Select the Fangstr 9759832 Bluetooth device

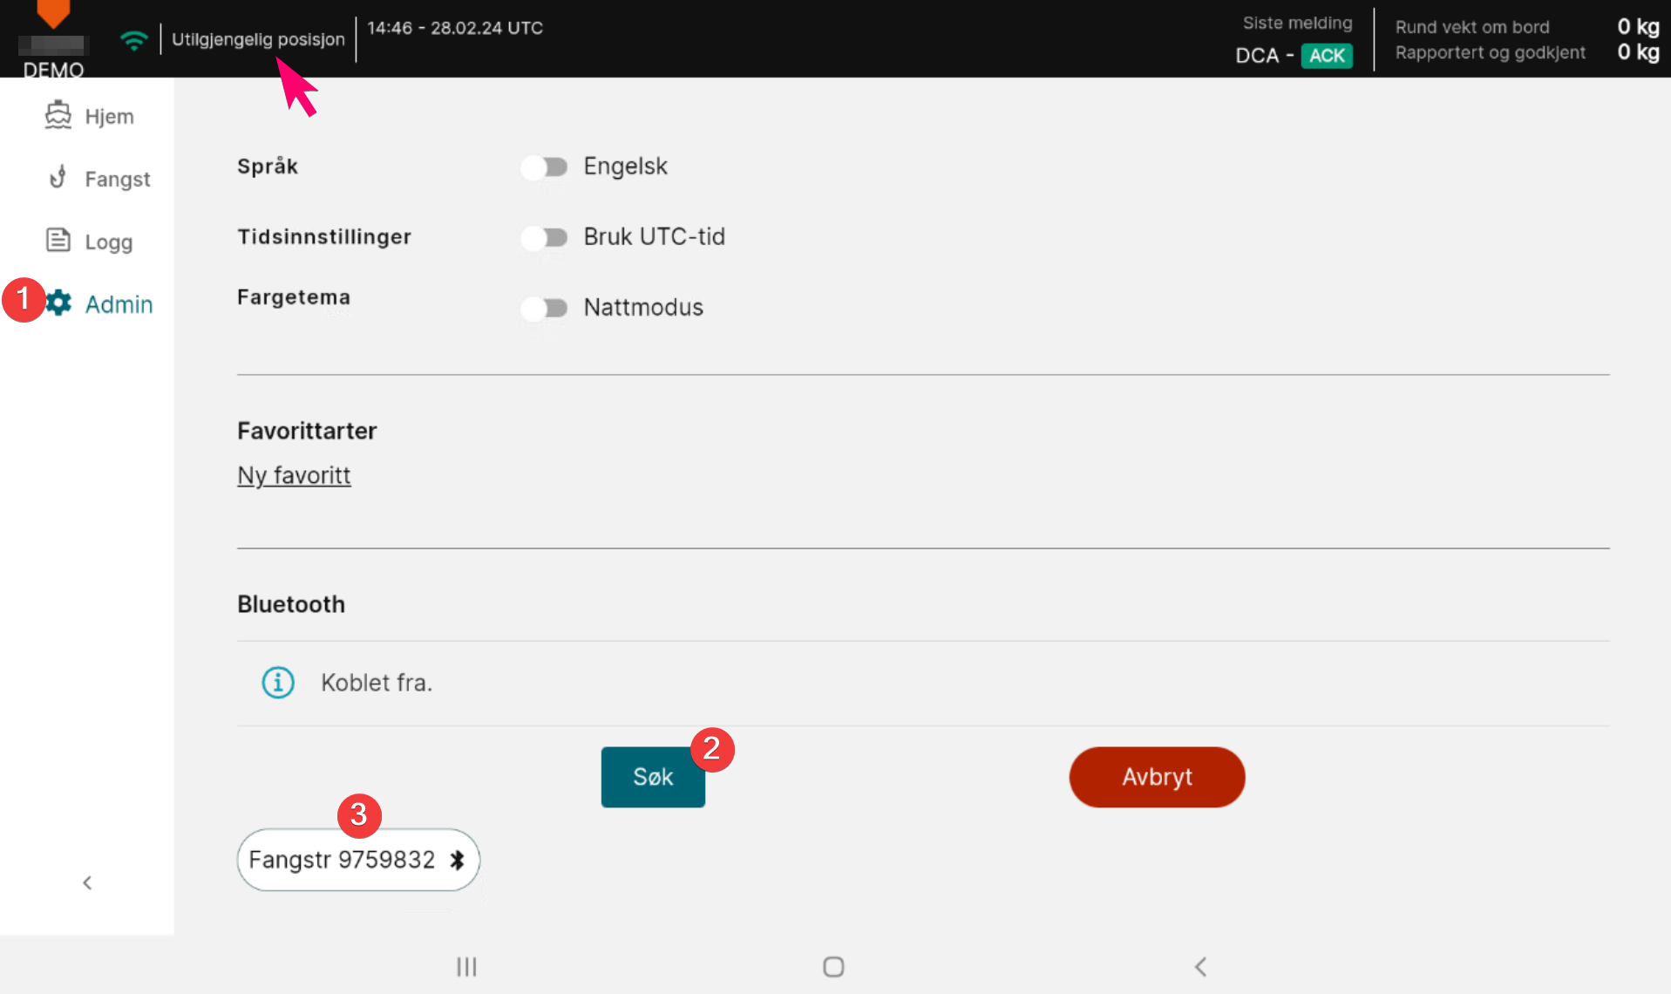click(358, 860)
